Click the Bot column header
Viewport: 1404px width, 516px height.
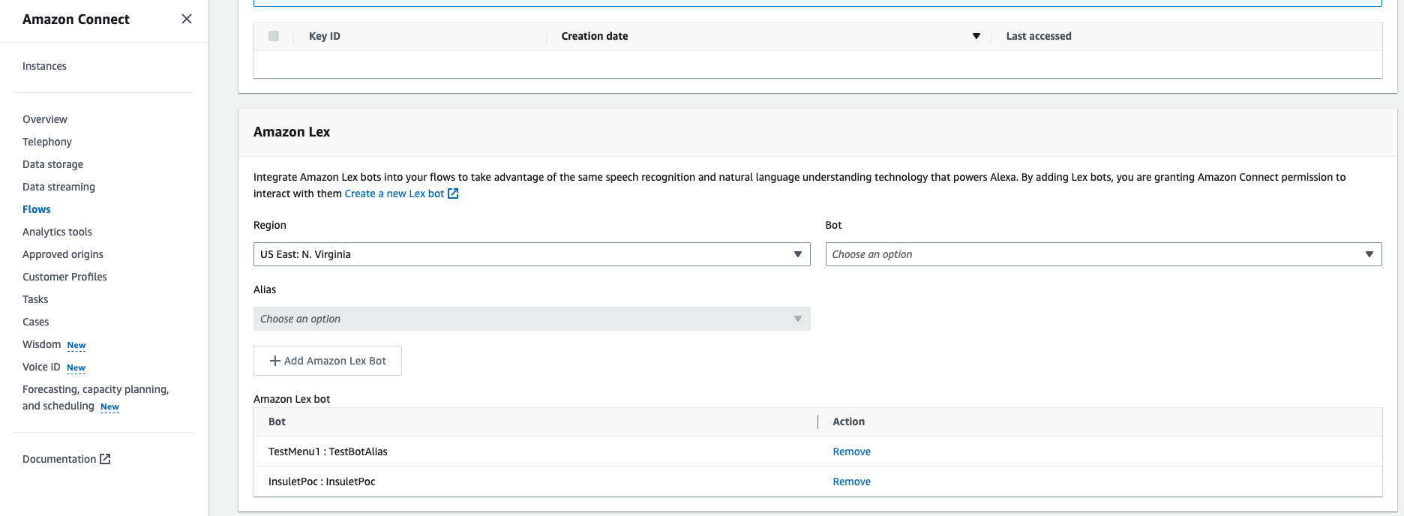click(277, 421)
